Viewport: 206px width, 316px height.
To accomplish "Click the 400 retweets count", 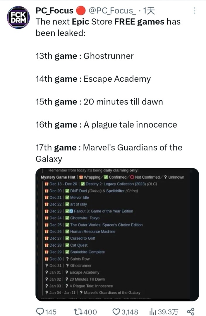I will click(91, 312).
